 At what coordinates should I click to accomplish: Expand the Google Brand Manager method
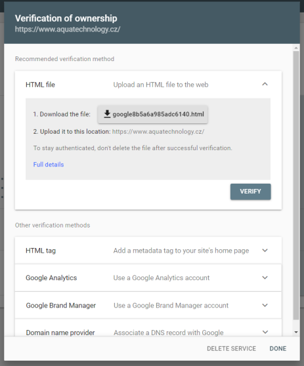[265, 305]
